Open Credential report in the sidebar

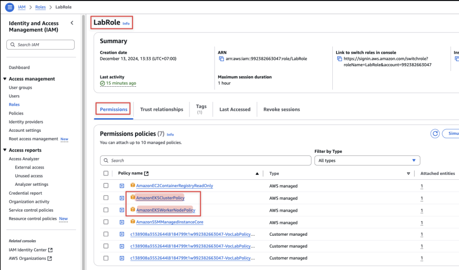point(26,193)
